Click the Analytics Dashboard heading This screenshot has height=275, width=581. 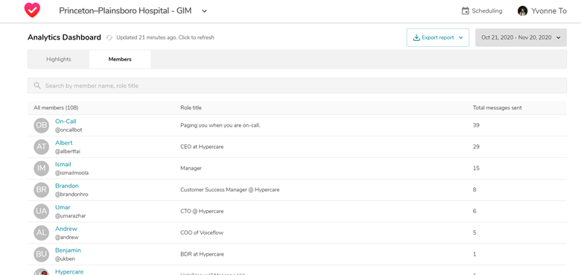click(64, 37)
